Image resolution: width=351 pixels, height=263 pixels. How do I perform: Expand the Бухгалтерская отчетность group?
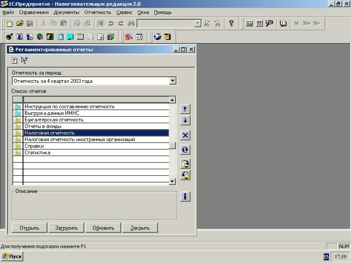(18, 120)
